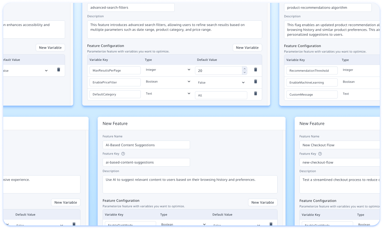The image size is (383, 229).
Task: Click the New Checkout Flow feature name field
Action: (340, 145)
